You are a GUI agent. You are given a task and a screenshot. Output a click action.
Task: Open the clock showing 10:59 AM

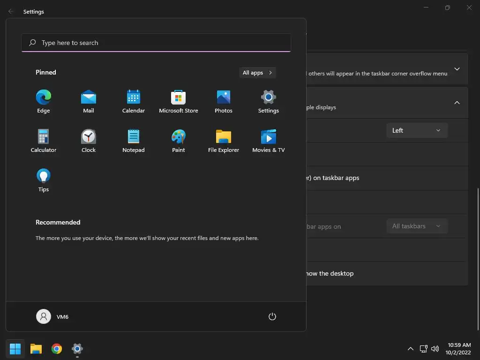tap(458, 349)
